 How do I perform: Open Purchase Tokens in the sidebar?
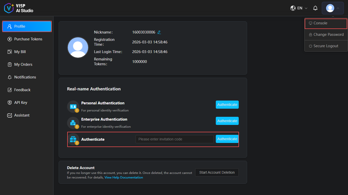(28, 39)
